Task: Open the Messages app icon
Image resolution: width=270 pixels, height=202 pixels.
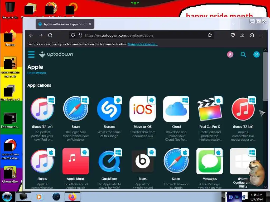Action: click(x=210, y=161)
